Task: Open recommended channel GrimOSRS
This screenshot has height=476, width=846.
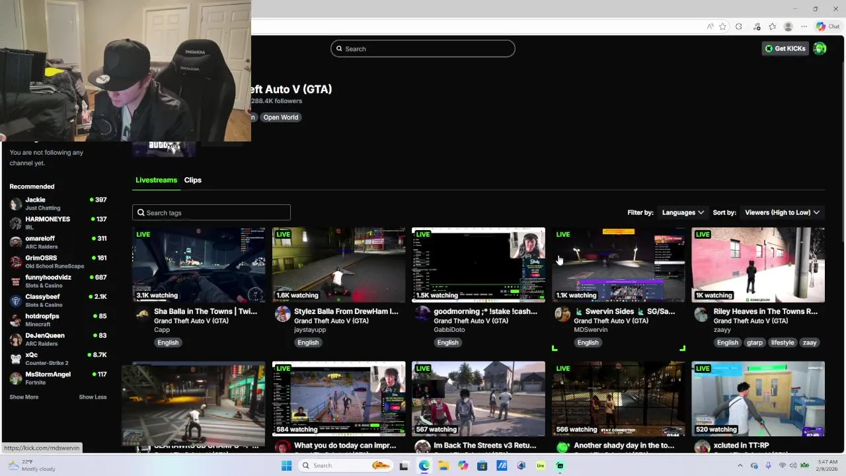Action: 58,261
